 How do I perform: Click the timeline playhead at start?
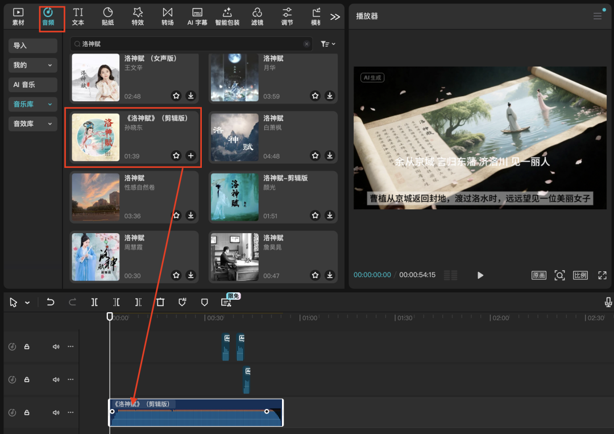pos(110,316)
